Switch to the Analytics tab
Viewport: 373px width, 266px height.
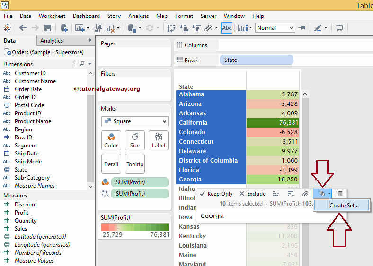pos(52,41)
